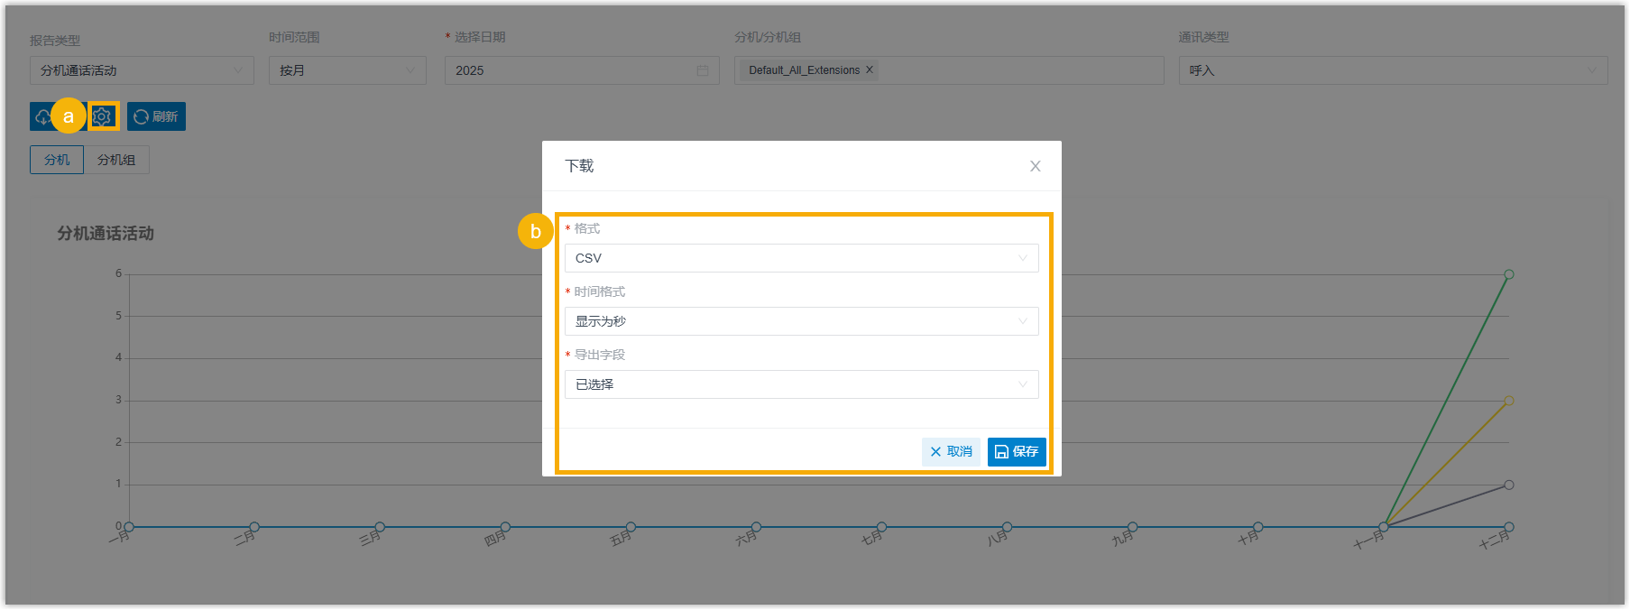The width and height of the screenshot is (1630, 610).
Task: Open the 时间范围 按月 dropdown
Action: click(x=347, y=70)
